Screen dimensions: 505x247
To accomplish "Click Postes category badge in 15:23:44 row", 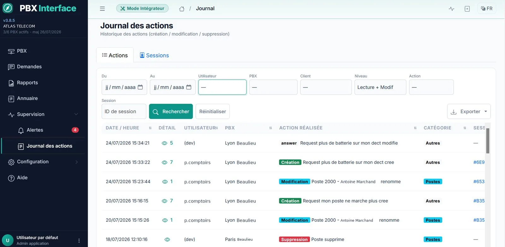I will pos(433,181).
